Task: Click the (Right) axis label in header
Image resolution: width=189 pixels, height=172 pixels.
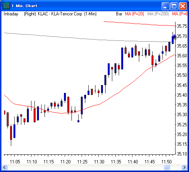Action: coord(30,14)
